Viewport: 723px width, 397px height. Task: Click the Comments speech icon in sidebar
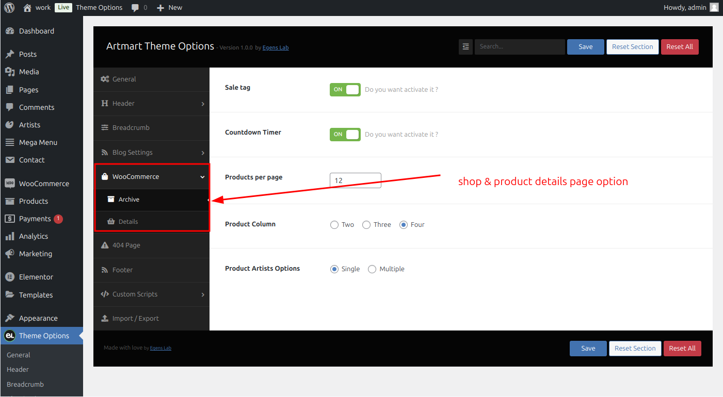click(x=10, y=107)
